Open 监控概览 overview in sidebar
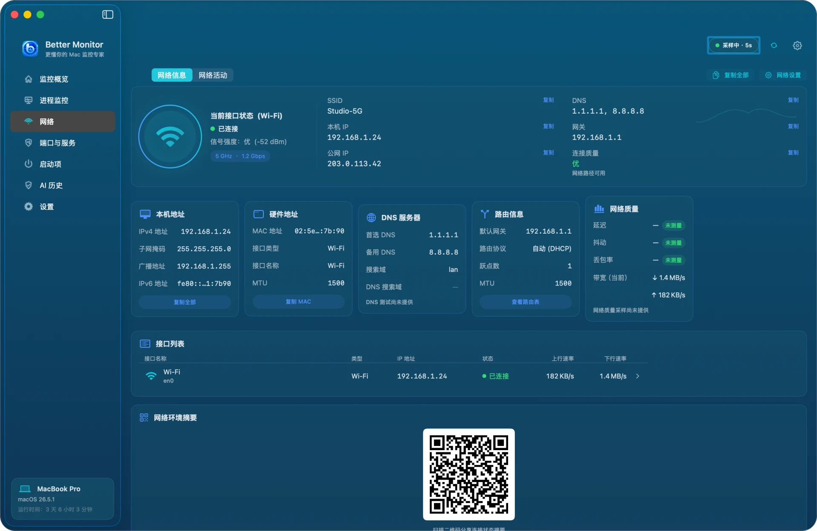 [63, 79]
